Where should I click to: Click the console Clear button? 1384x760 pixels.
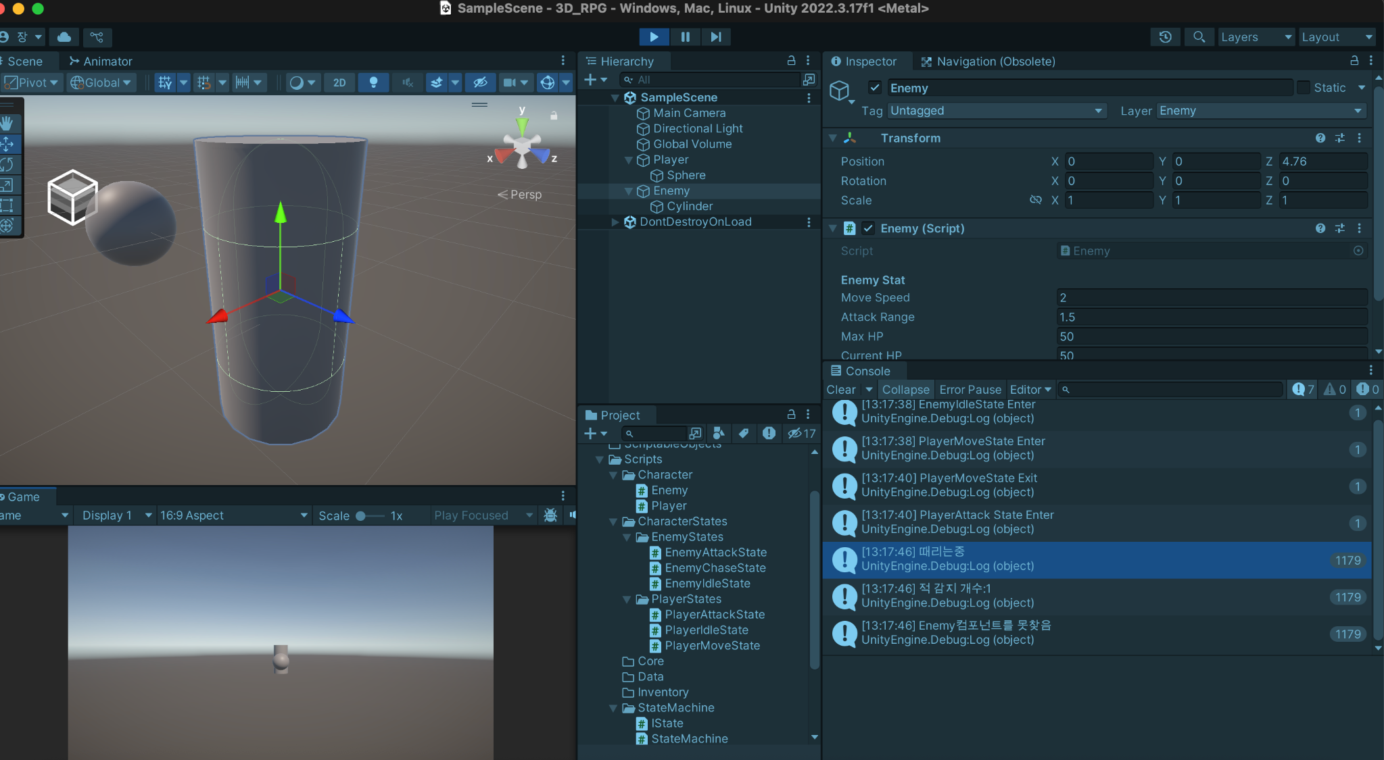(840, 390)
